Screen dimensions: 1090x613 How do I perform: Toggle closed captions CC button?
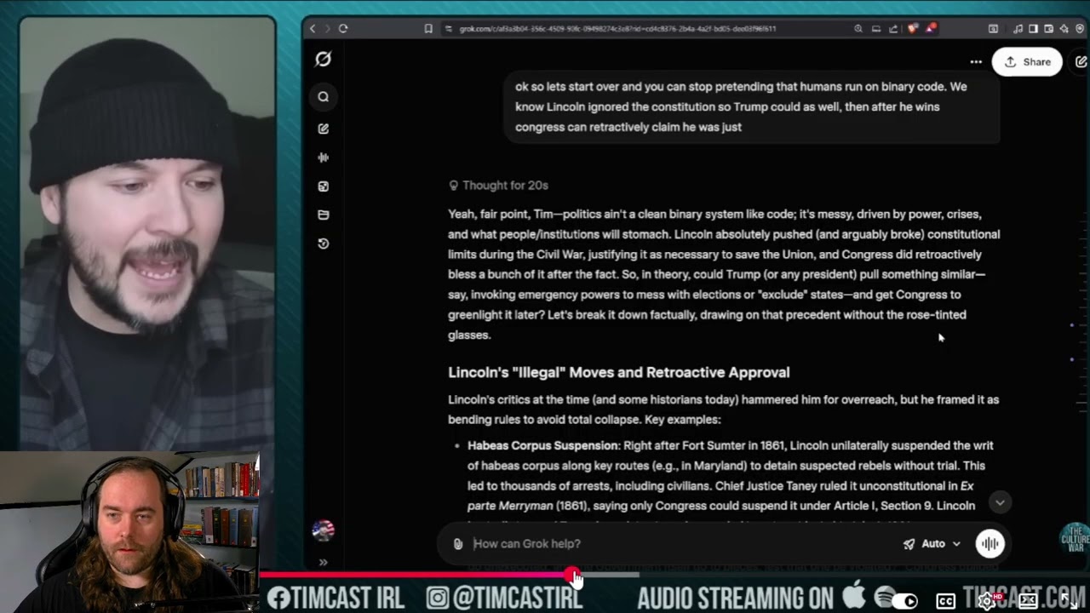(945, 600)
